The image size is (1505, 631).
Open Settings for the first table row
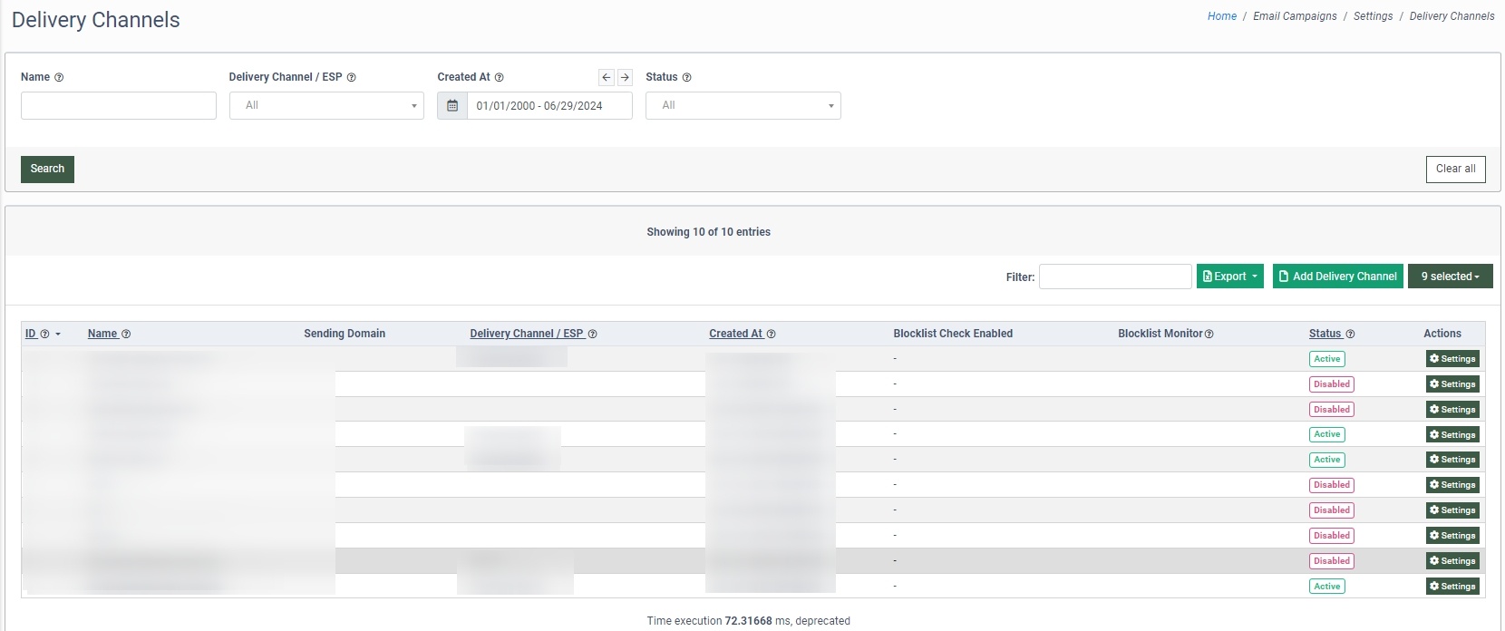coord(1452,359)
